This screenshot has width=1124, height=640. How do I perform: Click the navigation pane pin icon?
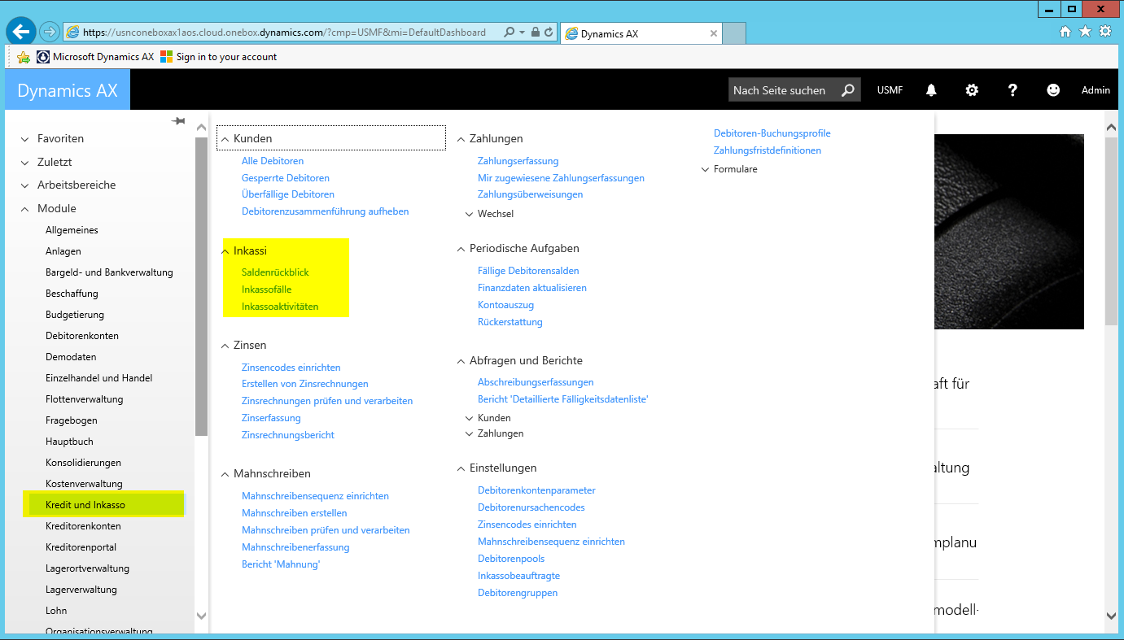tap(178, 121)
